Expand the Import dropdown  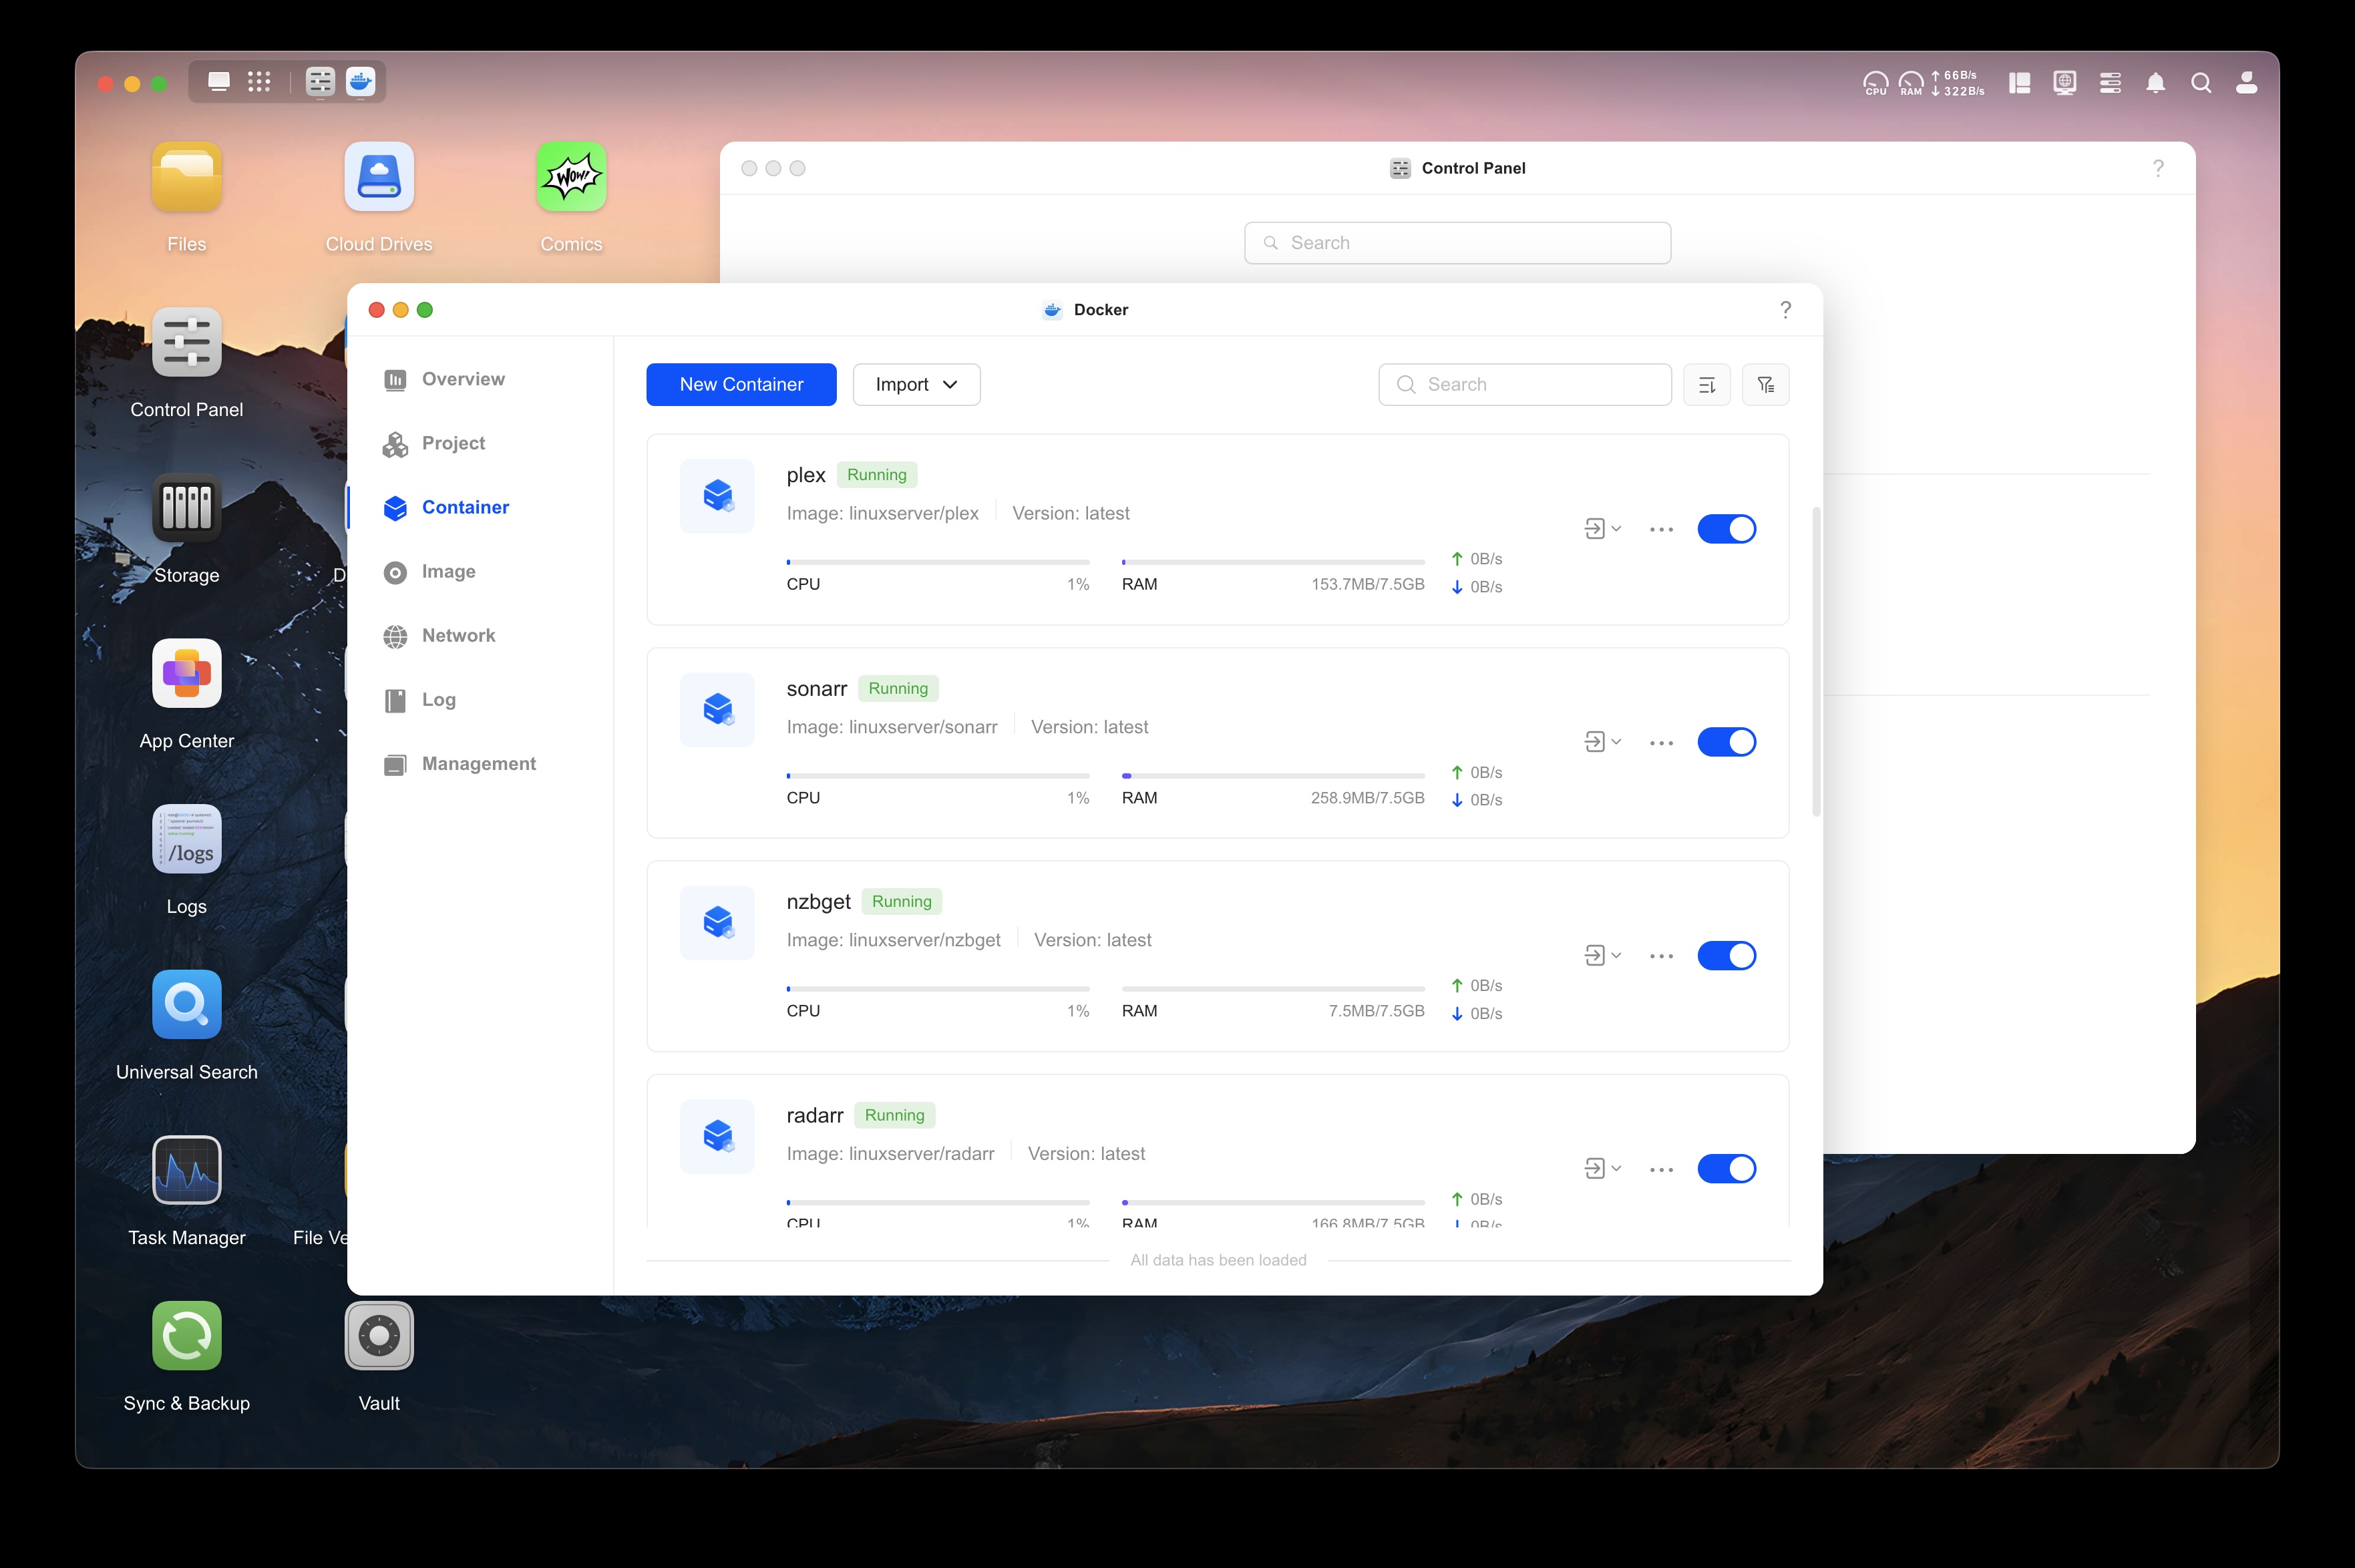[915, 384]
